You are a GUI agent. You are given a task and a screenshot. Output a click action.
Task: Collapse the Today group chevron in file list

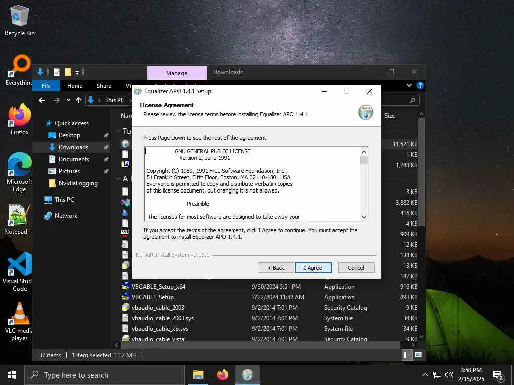click(x=118, y=131)
